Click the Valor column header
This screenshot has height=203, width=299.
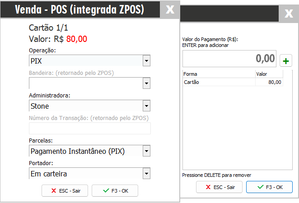point(269,74)
